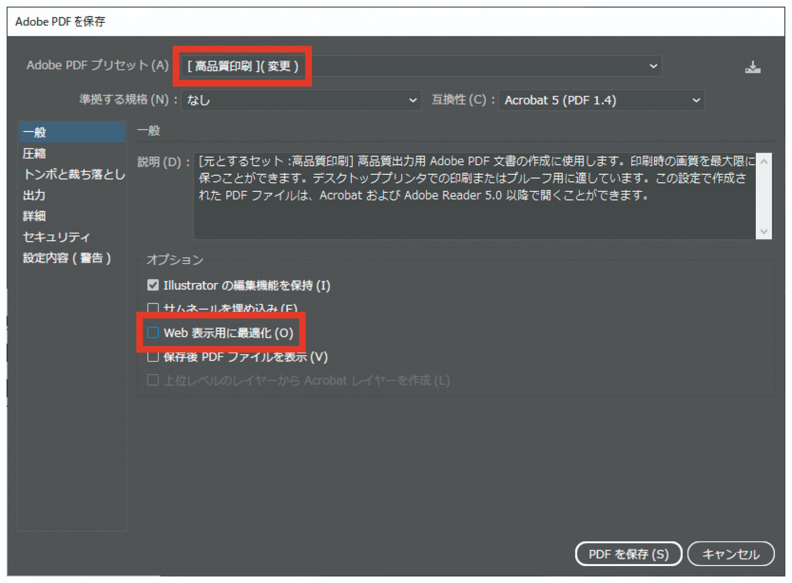Open the 準拠する規格 dropdown

[301, 100]
